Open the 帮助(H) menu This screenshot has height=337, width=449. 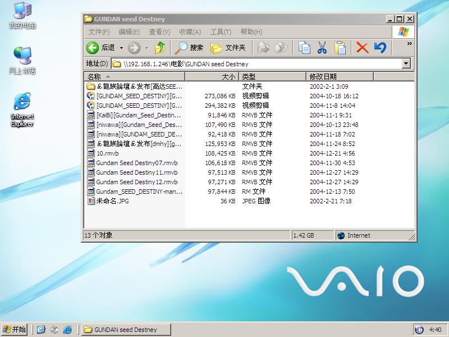251,32
